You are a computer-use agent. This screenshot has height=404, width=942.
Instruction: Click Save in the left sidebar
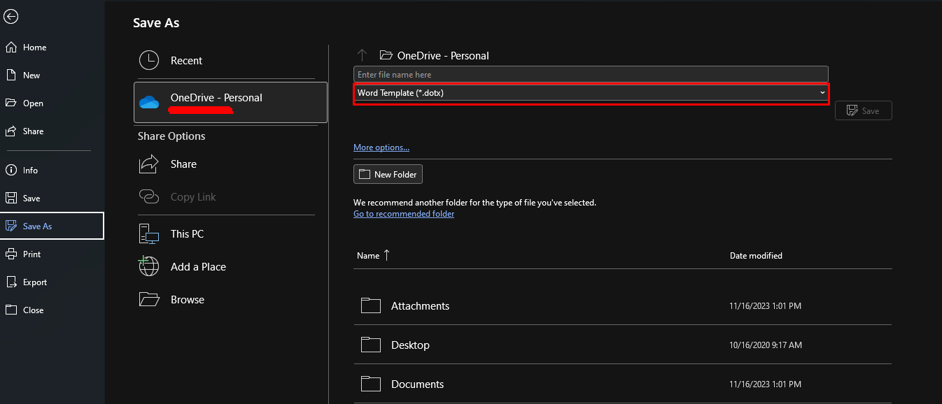52,199
